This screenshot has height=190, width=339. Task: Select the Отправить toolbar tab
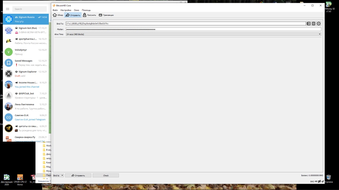coord(73,15)
